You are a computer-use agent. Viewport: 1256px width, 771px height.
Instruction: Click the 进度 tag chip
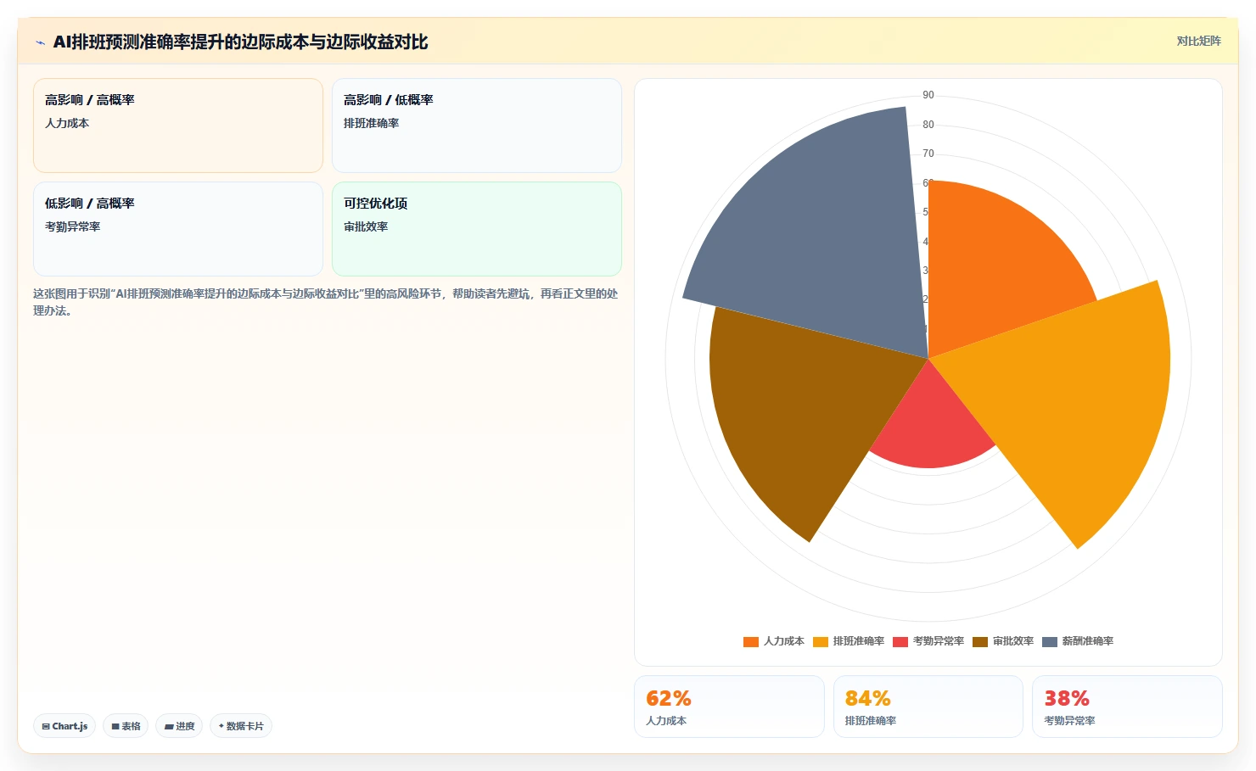[x=179, y=726]
